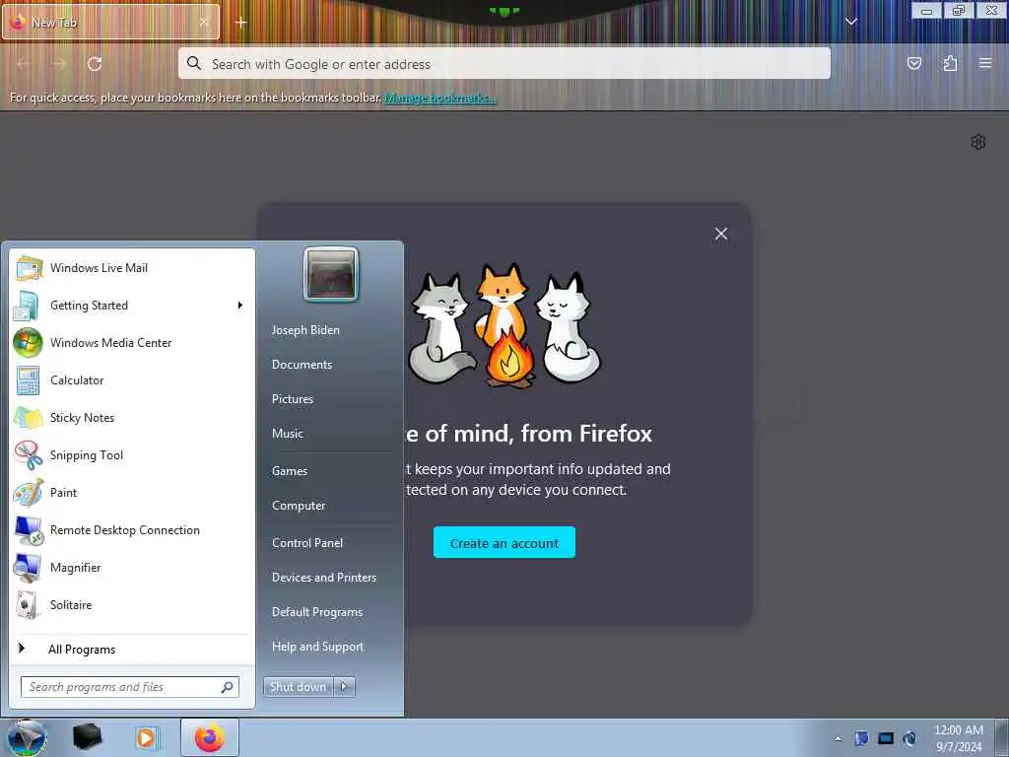Reload the page in Firefox
The width and height of the screenshot is (1009, 757).
(95, 64)
